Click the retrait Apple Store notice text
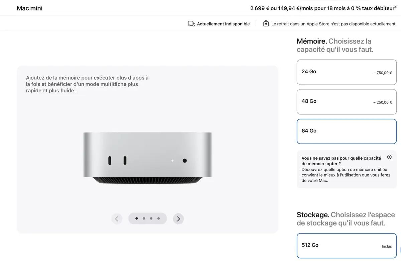The height and width of the screenshot is (261, 401). pos(334,24)
